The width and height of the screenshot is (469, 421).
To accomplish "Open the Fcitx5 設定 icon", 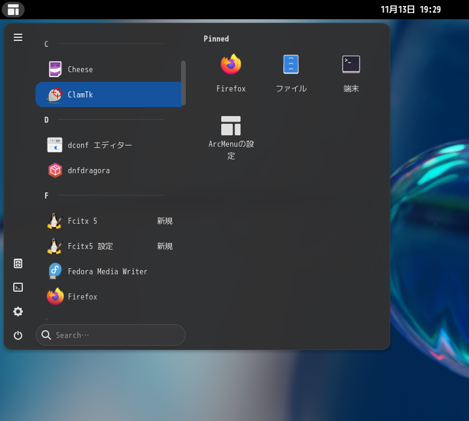I will [x=55, y=246].
